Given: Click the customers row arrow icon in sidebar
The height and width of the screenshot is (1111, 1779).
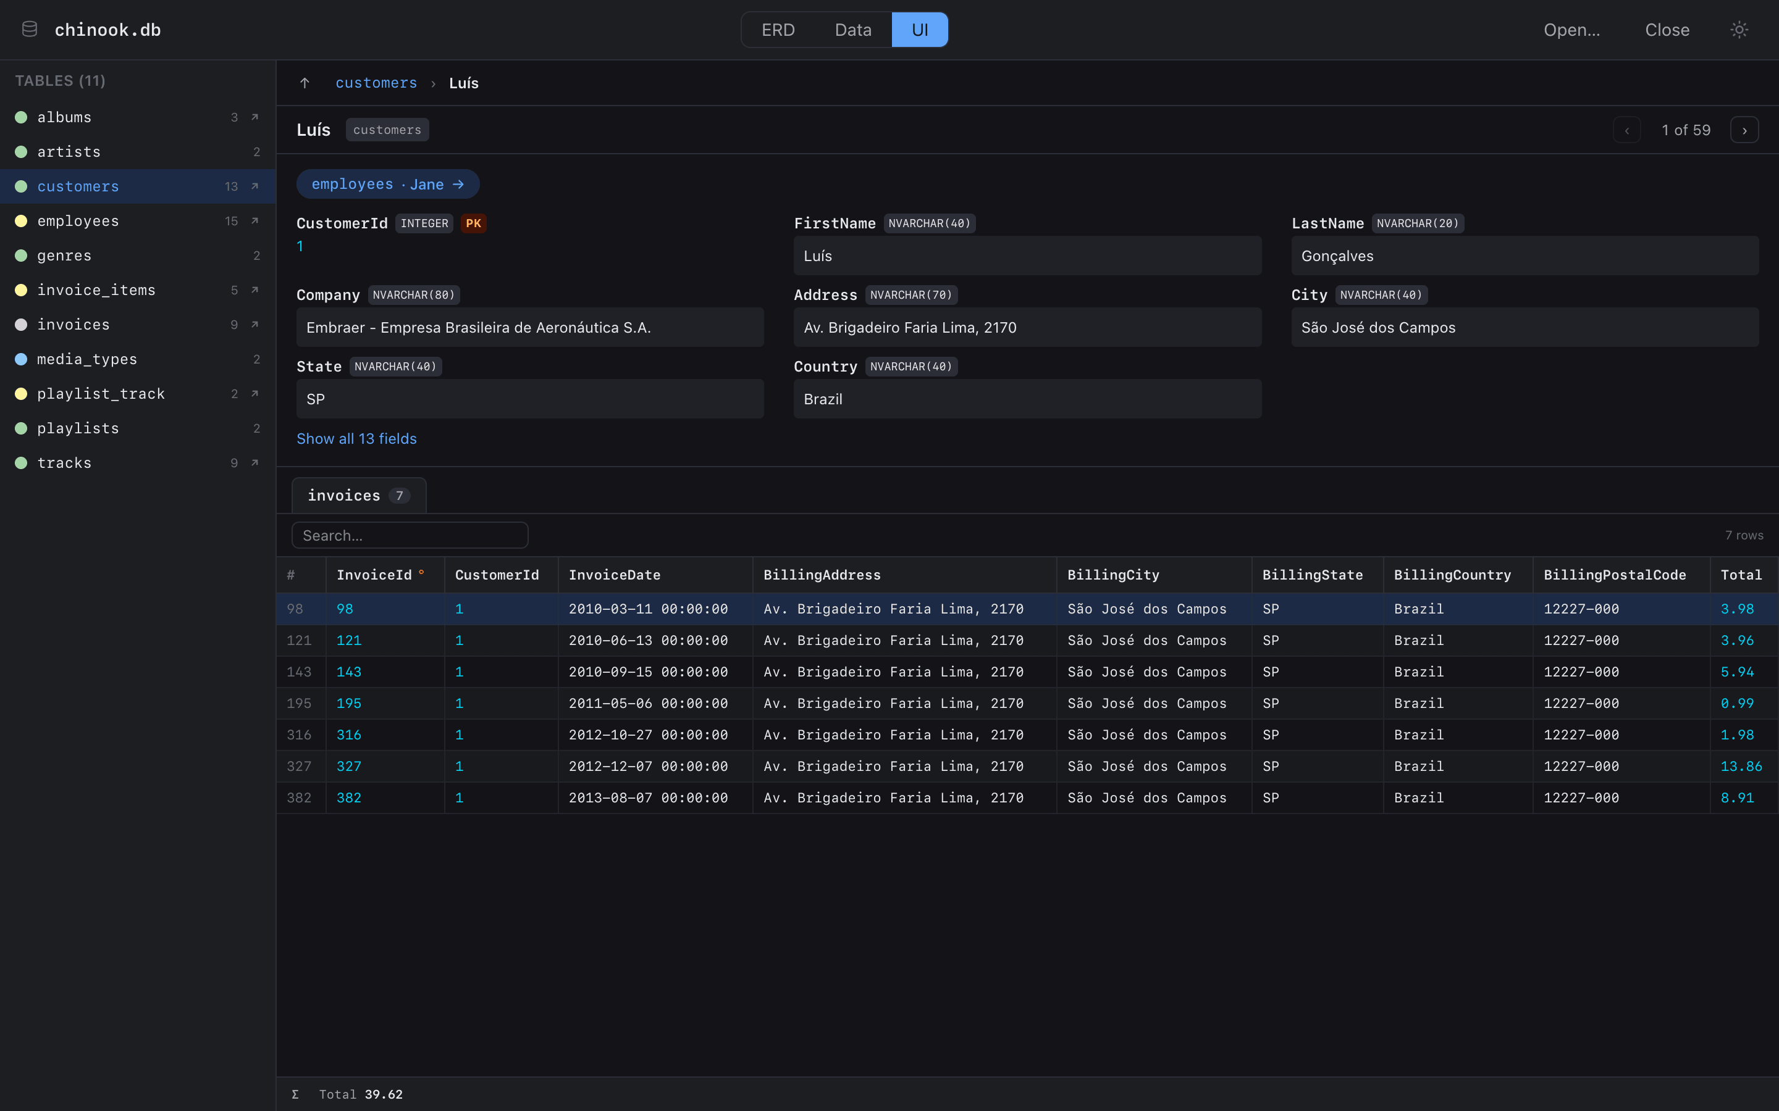Looking at the screenshot, I should click(255, 186).
